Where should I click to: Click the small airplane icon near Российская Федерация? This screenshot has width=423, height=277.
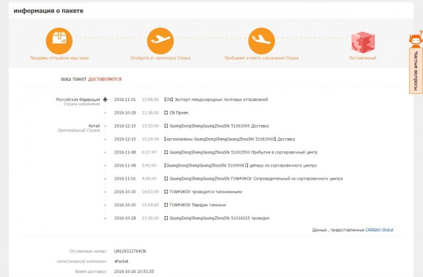point(105,99)
